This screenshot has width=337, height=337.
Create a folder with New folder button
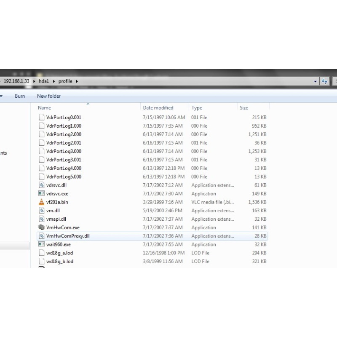[49, 96]
